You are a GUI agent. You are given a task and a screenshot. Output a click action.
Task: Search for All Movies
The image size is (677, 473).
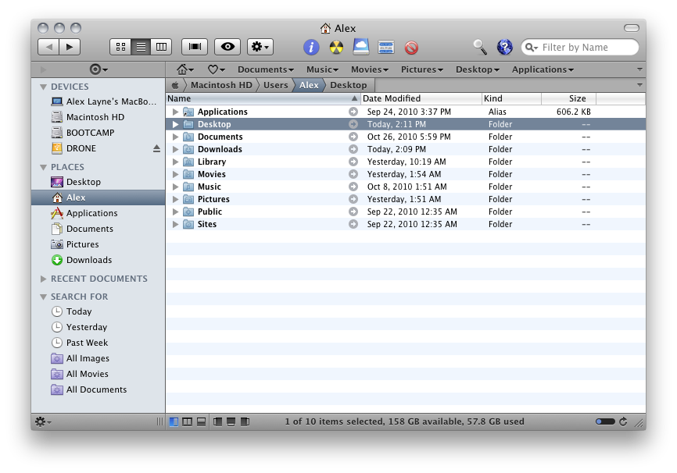click(98, 374)
